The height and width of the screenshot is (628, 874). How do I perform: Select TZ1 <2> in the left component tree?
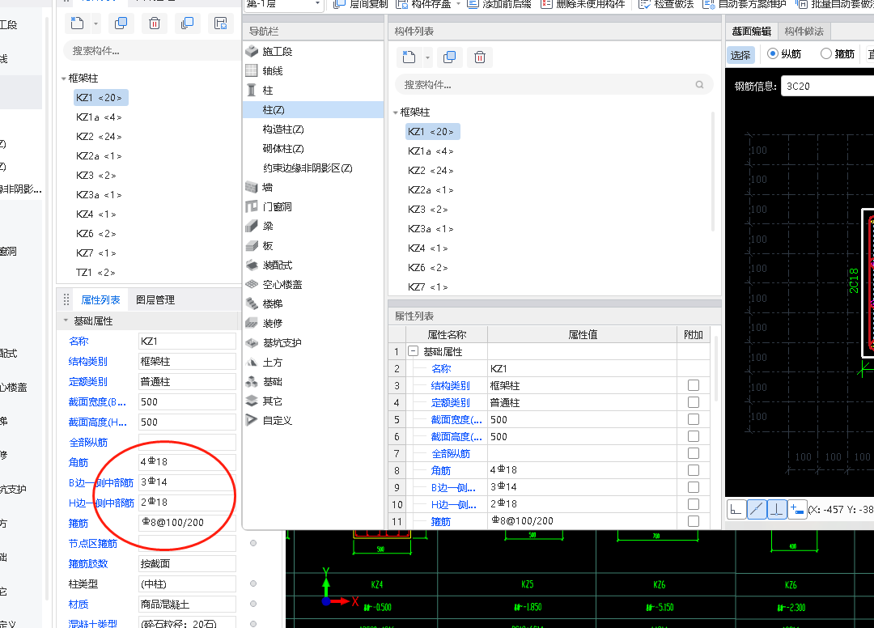[x=95, y=273]
